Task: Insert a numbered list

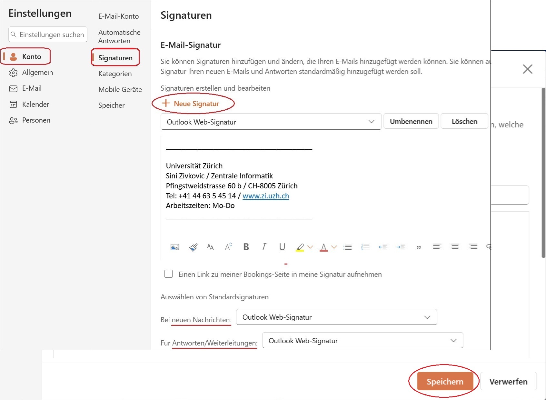Action: pyautogui.click(x=365, y=247)
